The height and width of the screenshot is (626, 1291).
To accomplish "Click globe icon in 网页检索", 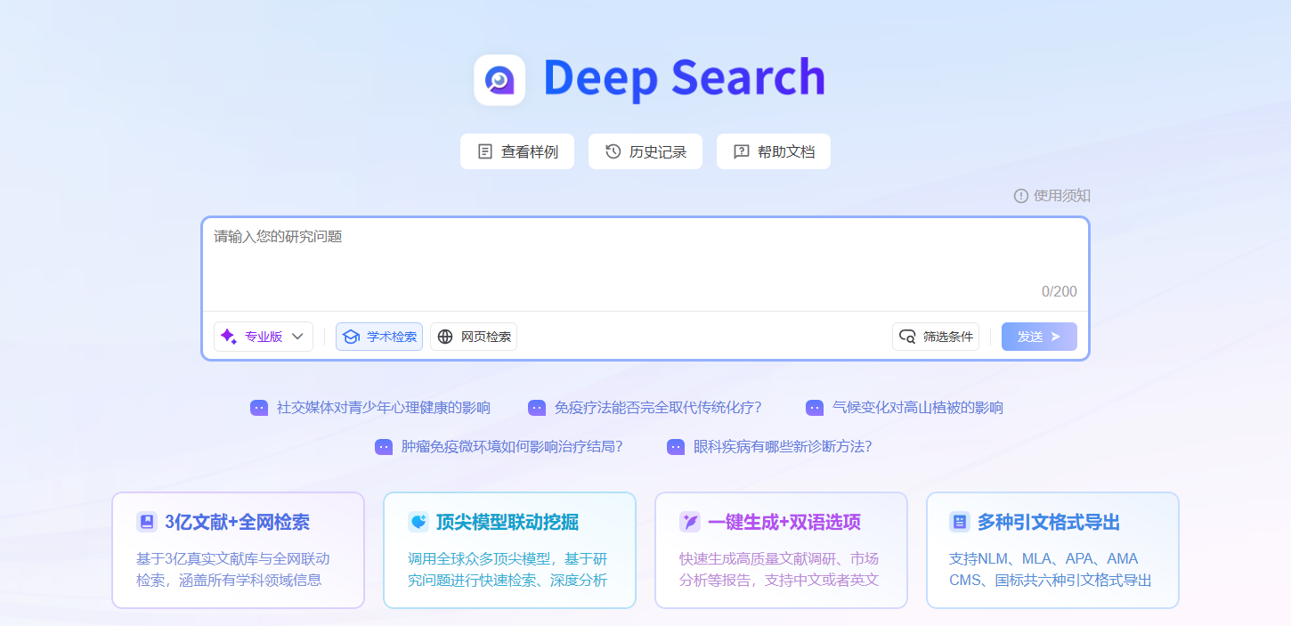I will point(445,337).
